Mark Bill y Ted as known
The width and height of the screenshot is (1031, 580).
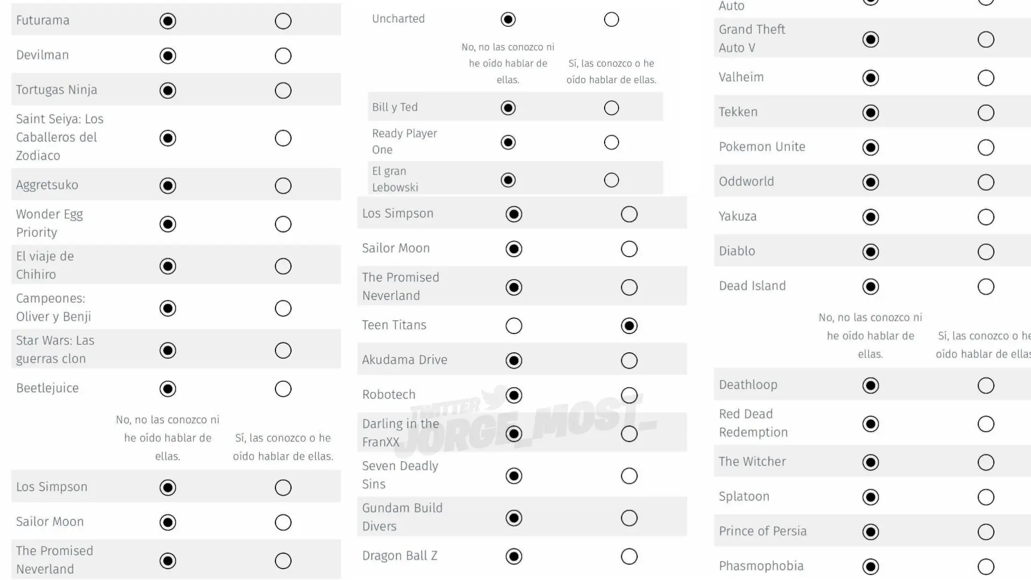point(612,108)
